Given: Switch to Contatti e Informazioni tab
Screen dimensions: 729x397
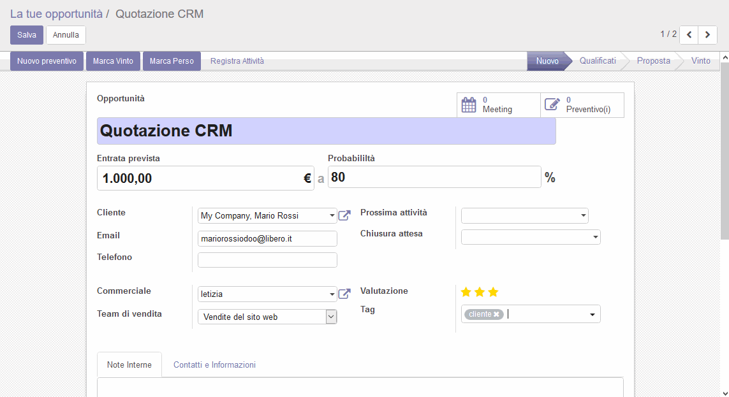Looking at the screenshot, I should coord(214,365).
